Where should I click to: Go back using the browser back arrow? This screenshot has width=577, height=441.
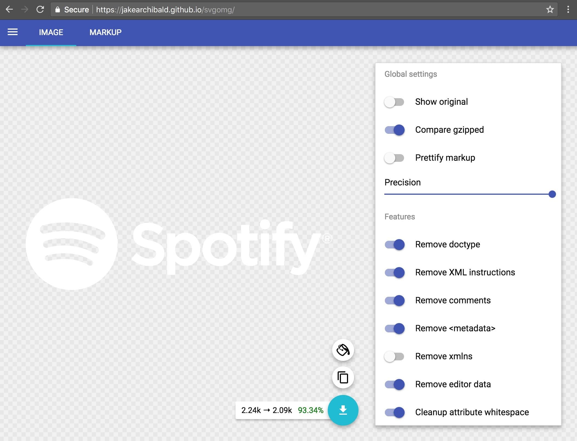coord(9,9)
